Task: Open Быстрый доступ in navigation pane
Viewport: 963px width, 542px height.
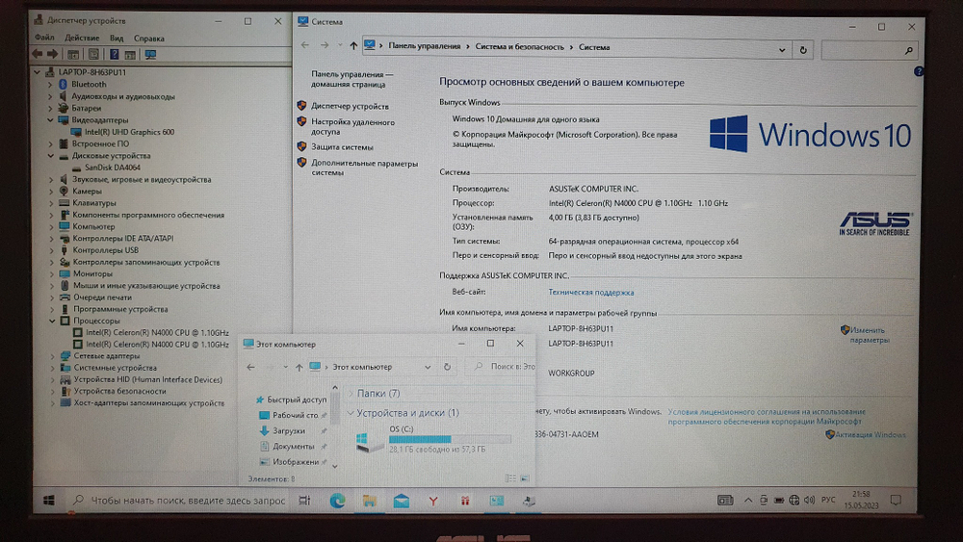Action: click(x=297, y=400)
